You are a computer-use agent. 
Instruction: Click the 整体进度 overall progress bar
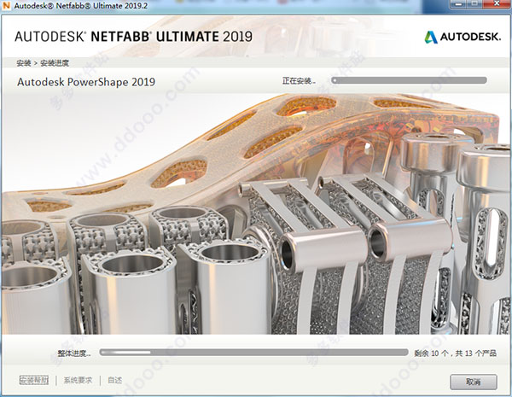(x=253, y=353)
